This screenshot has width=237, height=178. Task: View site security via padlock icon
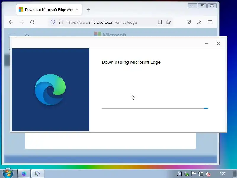(61, 22)
